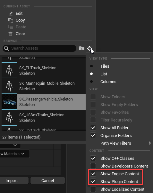This screenshot has width=153, height=193.
Task: Open the folder browse icon next to search
Action: tap(82, 48)
